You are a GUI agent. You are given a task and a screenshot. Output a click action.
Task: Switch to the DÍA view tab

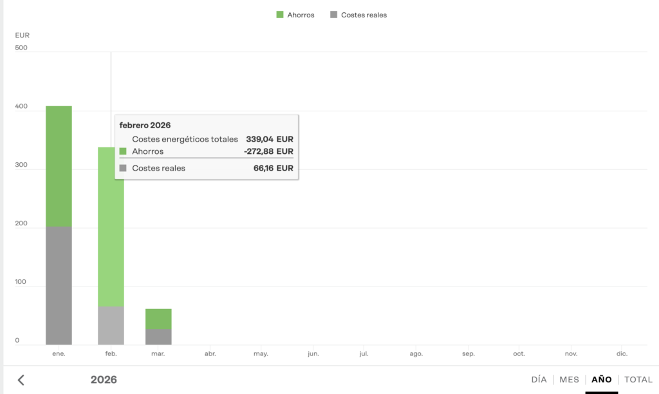pos(539,380)
